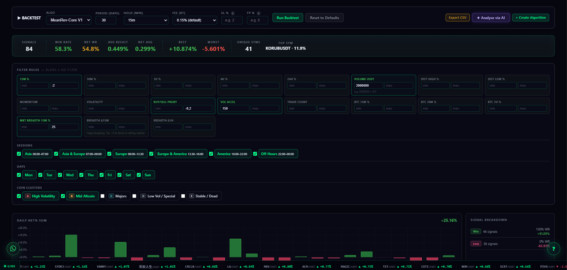
Task: Toggle the Asia 00:00–07:00 session checkbox
Action: (19, 154)
